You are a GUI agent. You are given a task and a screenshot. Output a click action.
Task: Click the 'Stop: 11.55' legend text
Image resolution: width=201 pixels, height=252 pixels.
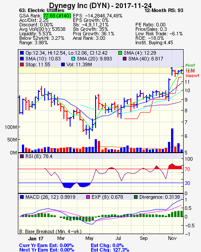tap(38, 64)
